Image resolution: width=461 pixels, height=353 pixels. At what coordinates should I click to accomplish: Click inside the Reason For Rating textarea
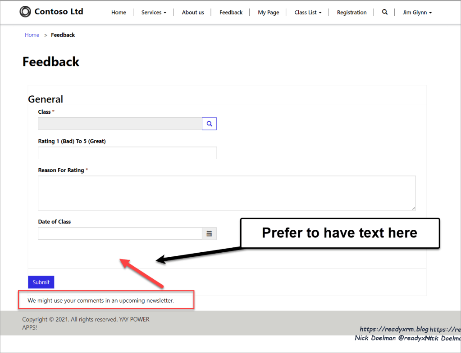[226, 193]
